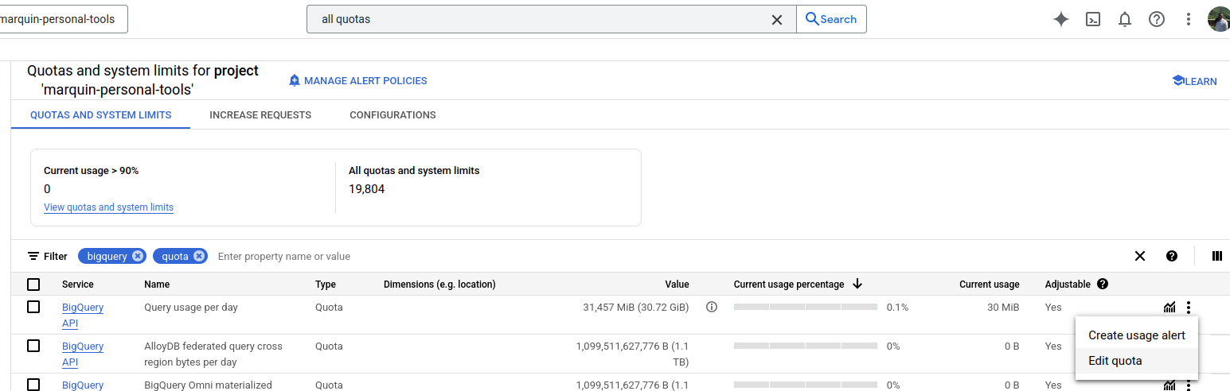Image resolution: width=1230 pixels, height=391 pixels.
Task: Clear all filters with the X icon
Action: tap(1140, 256)
